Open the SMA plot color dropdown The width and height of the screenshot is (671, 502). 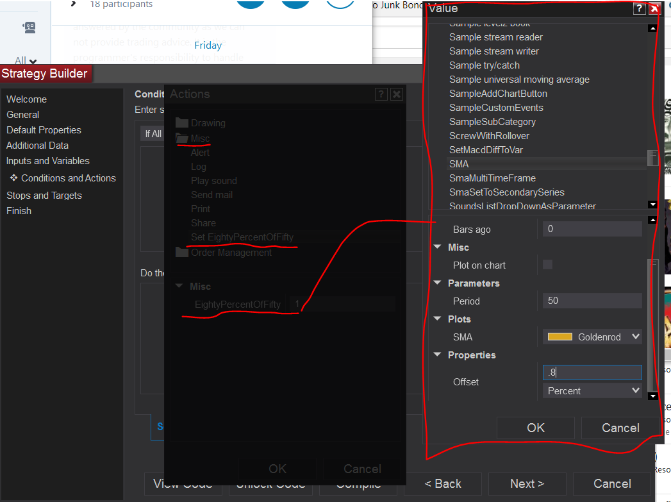point(592,337)
